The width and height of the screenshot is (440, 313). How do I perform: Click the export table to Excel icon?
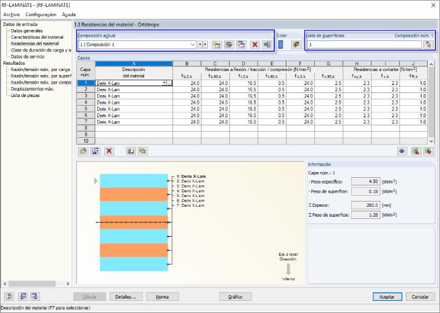(416, 151)
